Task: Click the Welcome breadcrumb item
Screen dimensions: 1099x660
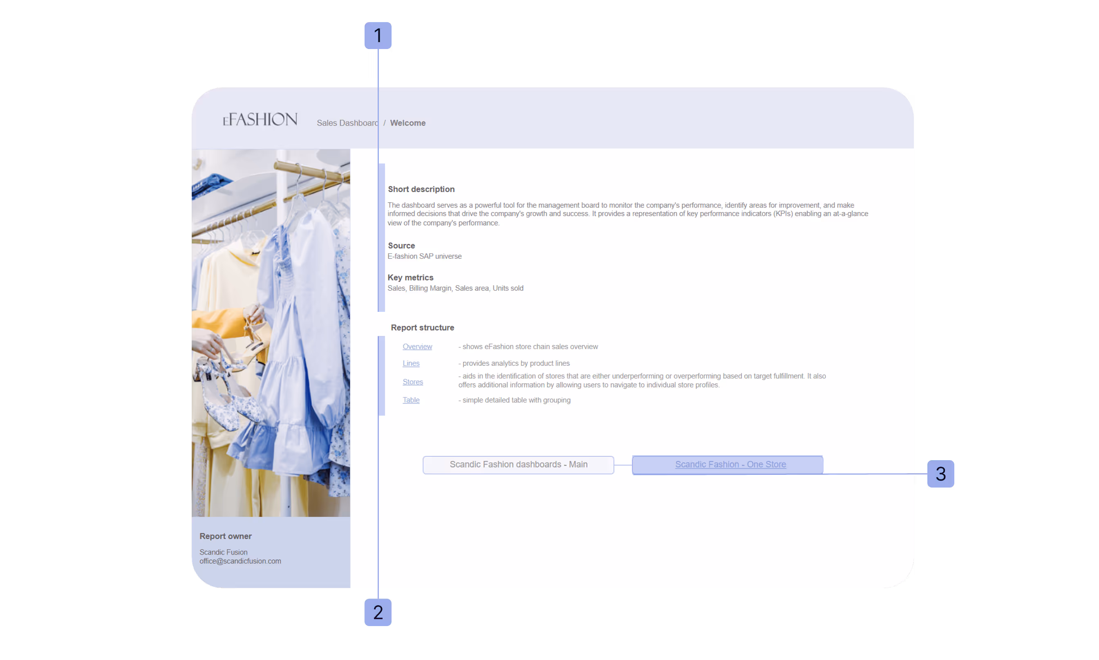Action: coord(407,123)
